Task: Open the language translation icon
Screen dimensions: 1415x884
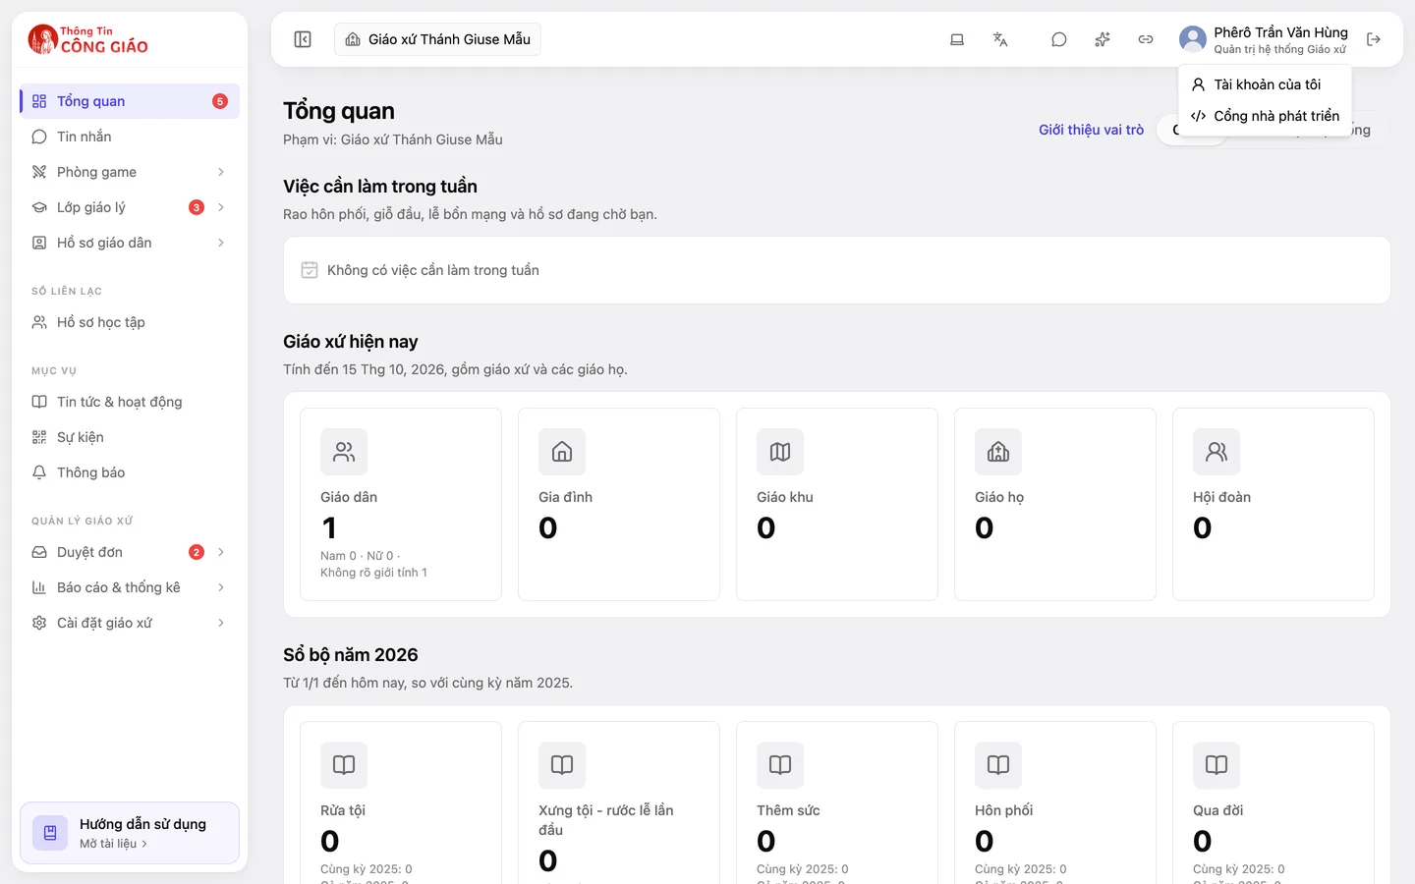Action: (1000, 39)
